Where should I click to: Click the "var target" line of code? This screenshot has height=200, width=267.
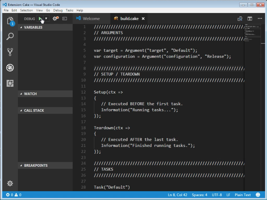pos(146,50)
